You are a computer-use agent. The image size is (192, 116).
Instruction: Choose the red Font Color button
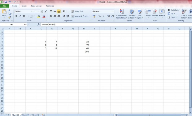44,16
